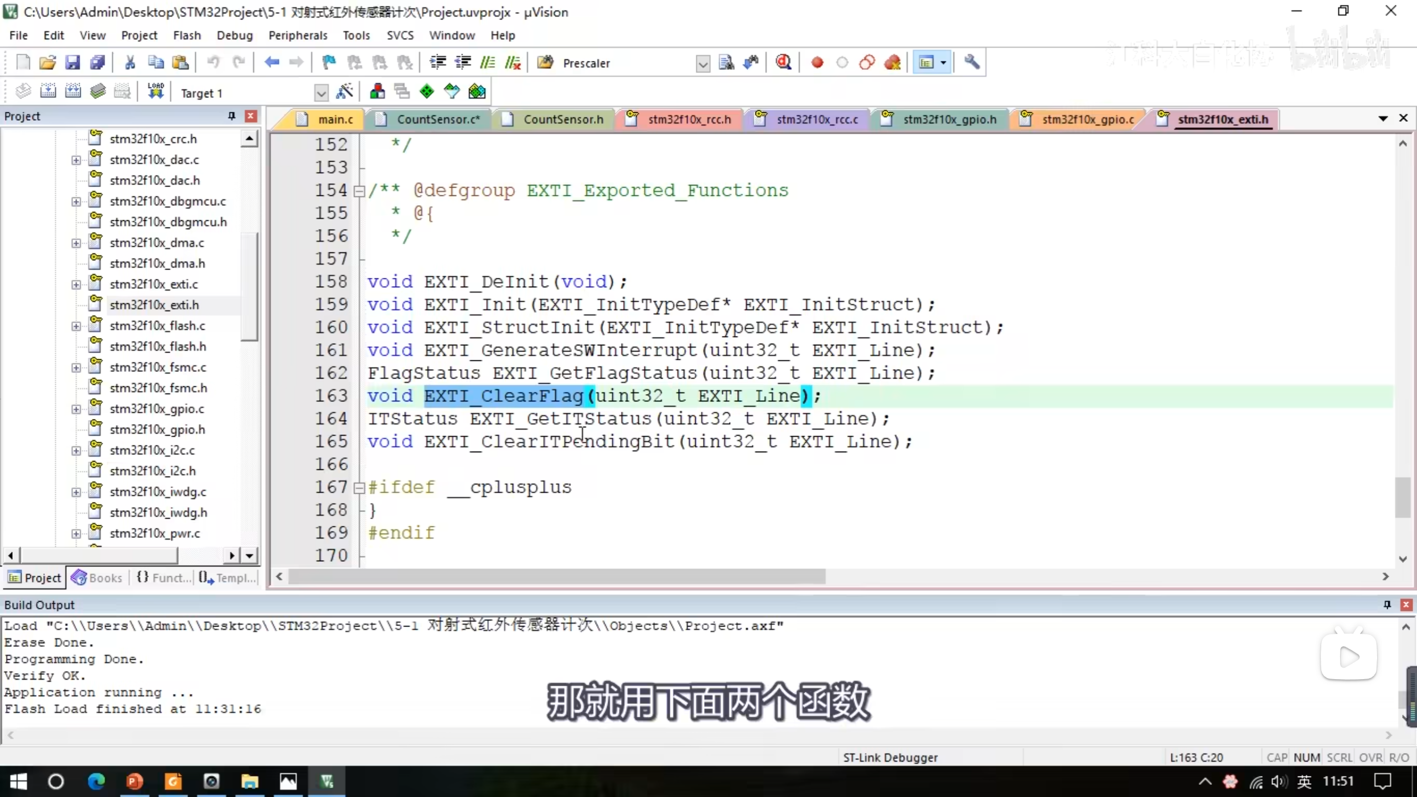Image resolution: width=1417 pixels, height=797 pixels.
Task: Open Options for Target magic wand icon
Action: pyautogui.click(x=344, y=92)
